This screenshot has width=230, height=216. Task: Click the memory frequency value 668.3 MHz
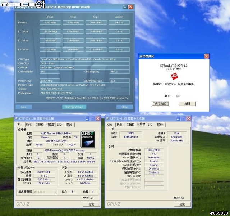point(154,150)
